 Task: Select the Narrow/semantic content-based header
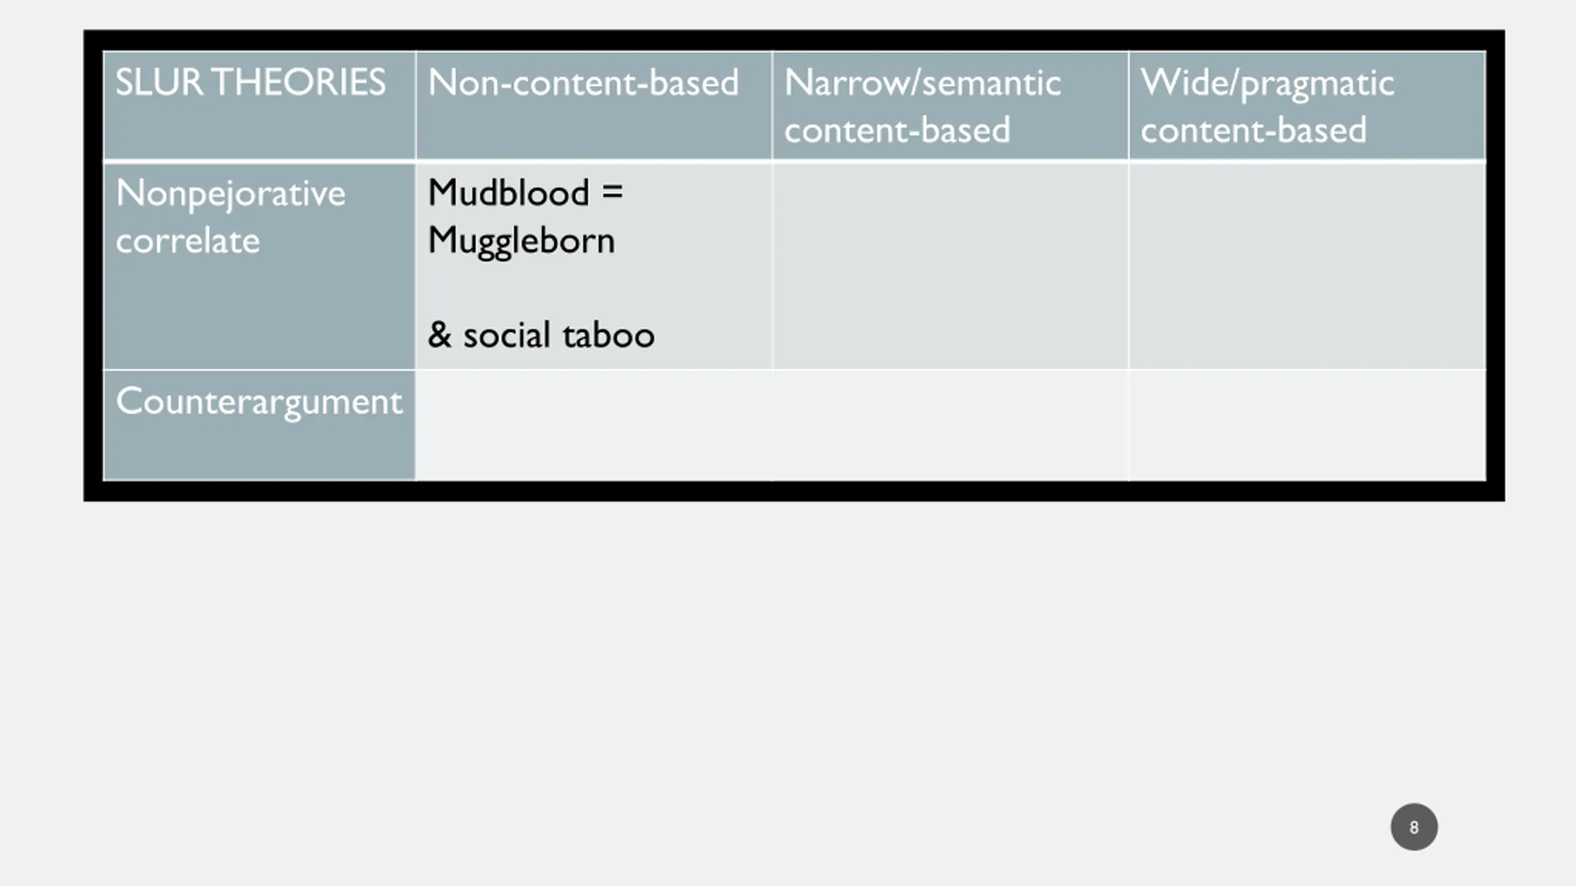(950, 106)
